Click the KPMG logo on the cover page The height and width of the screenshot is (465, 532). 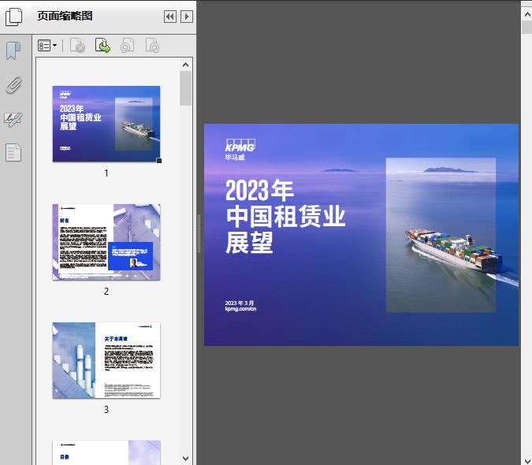(240, 145)
